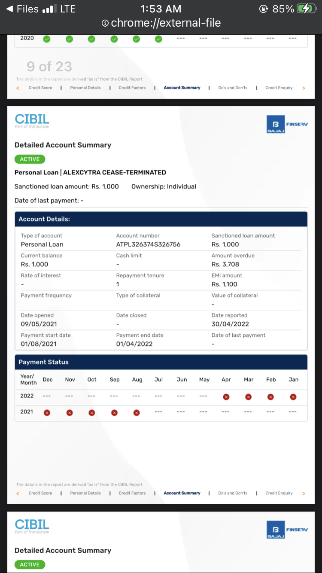Click the red cross under Jan 2022
This screenshot has width=322, height=573.
pos(293,397)
